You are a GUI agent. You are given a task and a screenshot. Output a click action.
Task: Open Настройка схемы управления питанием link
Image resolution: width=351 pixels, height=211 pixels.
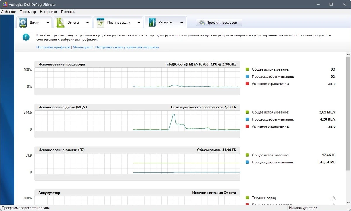click(x=127, y=47)
